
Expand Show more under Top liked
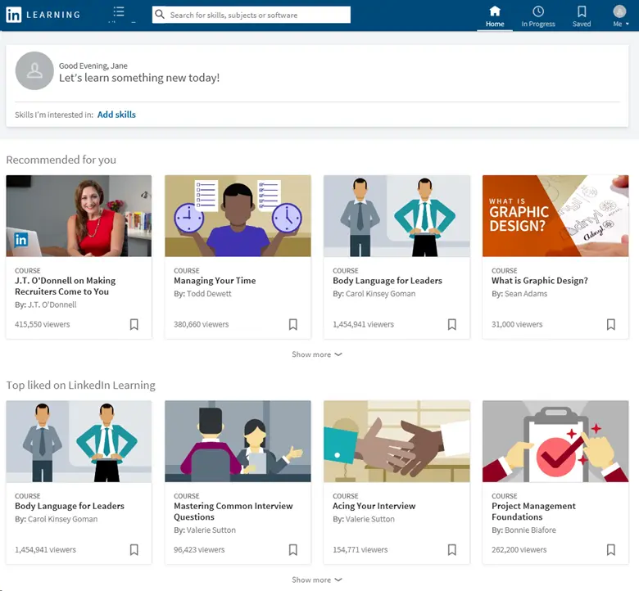tap(316, 580)
